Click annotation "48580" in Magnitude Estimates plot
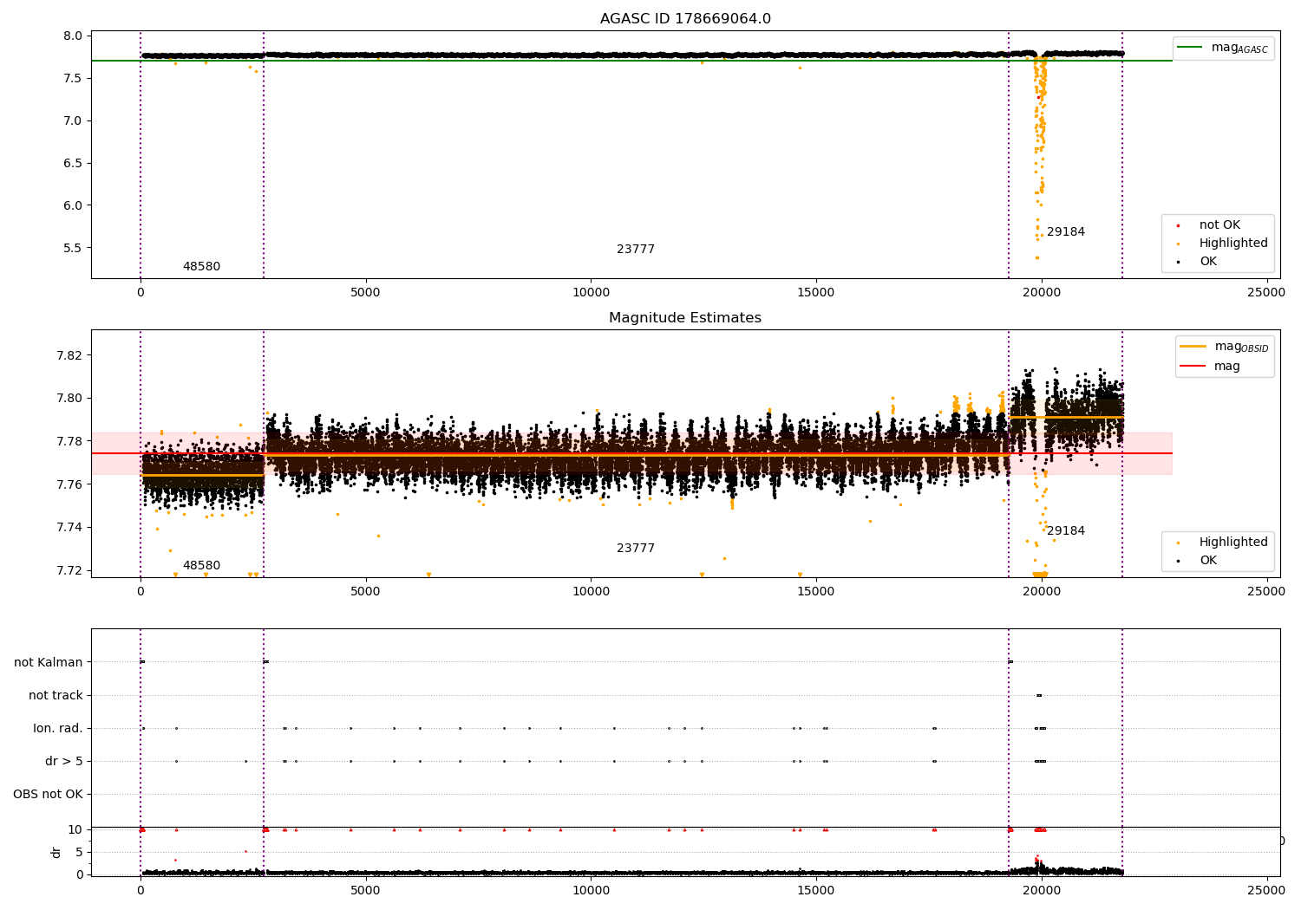The height and width of the screenshot is (910, 1301). tap(201, 566)
